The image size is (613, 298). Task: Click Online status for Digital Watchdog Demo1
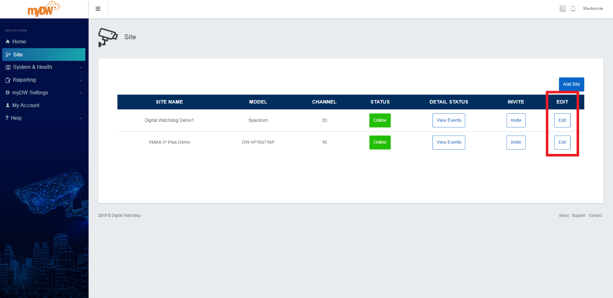point(380,120)
